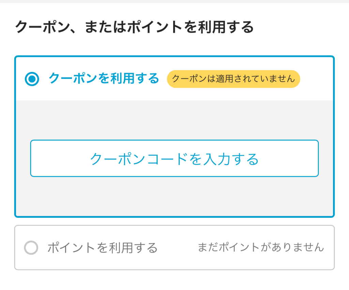Click the gray area above the coupon code button
This screenshot has height=290, width=349.
pos(174,120)
